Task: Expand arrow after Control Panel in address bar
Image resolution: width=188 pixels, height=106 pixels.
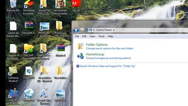Action: click(x=114, y=30)
